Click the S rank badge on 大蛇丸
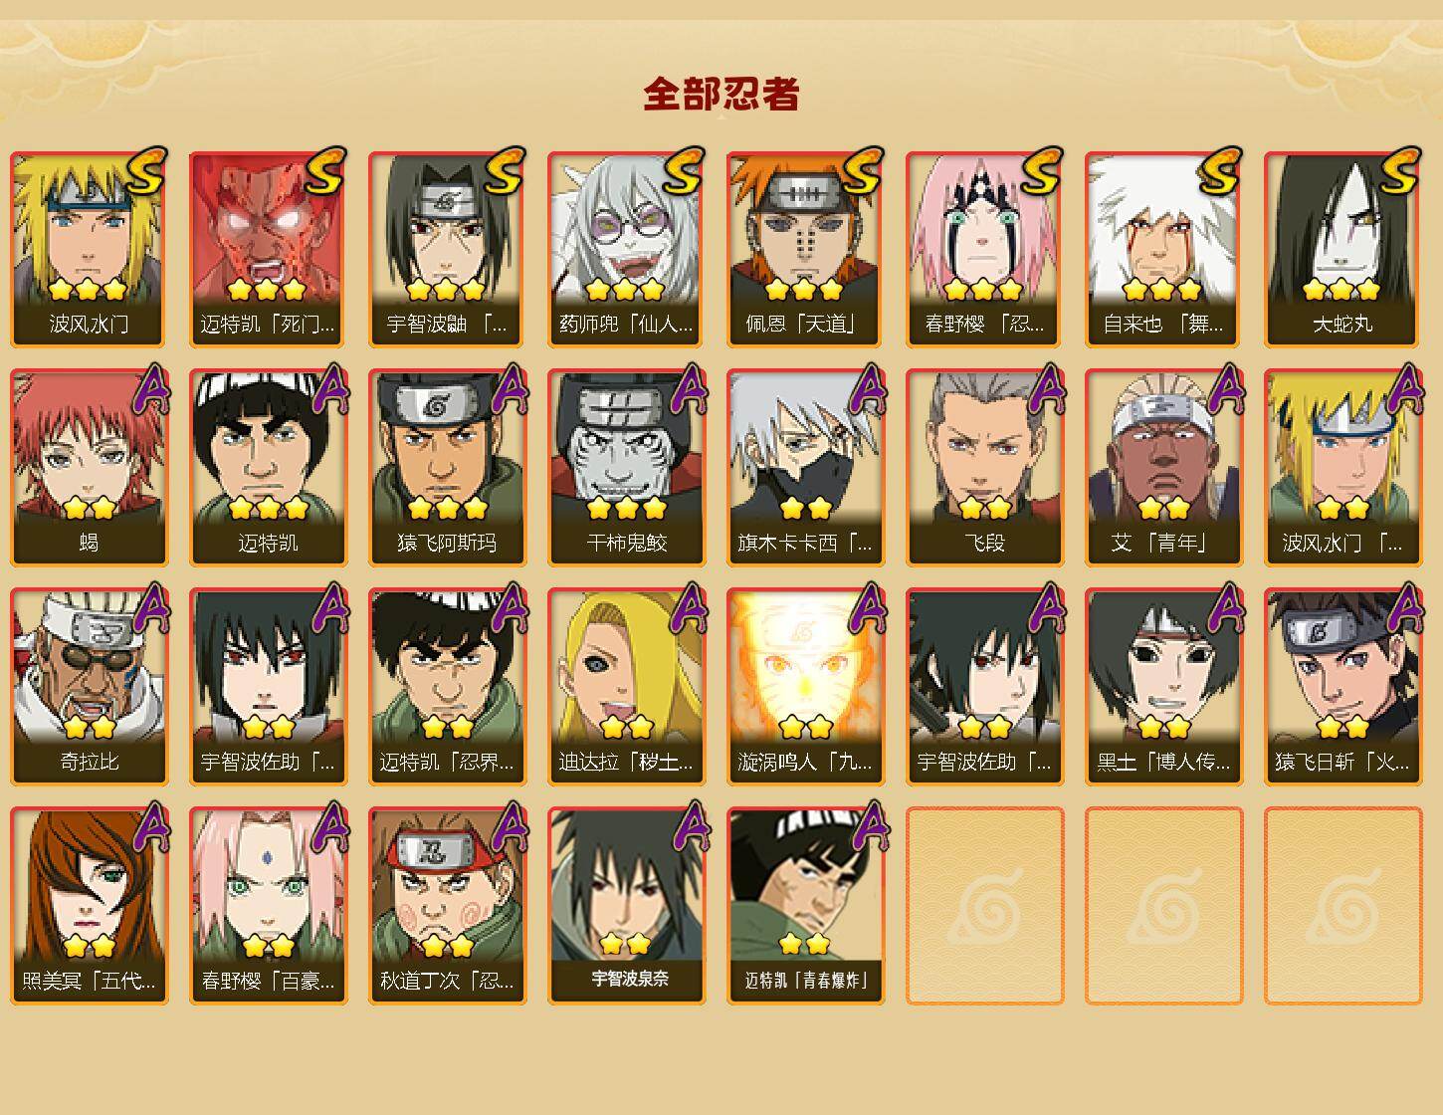 (1401, 170)
